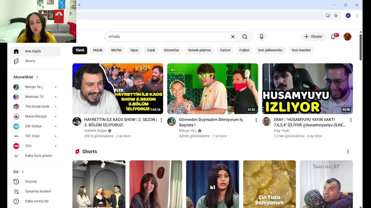Open the Ana Sayfa home icon

(16, 51)
